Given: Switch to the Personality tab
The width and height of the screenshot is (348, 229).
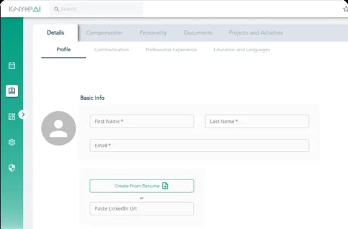Looking at the screenshot, I should [153, 33].
